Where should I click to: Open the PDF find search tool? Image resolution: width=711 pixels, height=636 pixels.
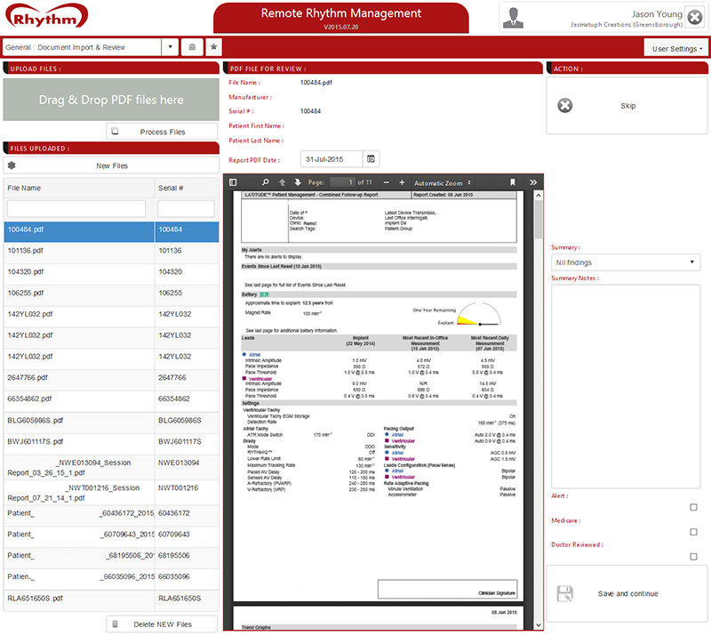pos(265,182)
